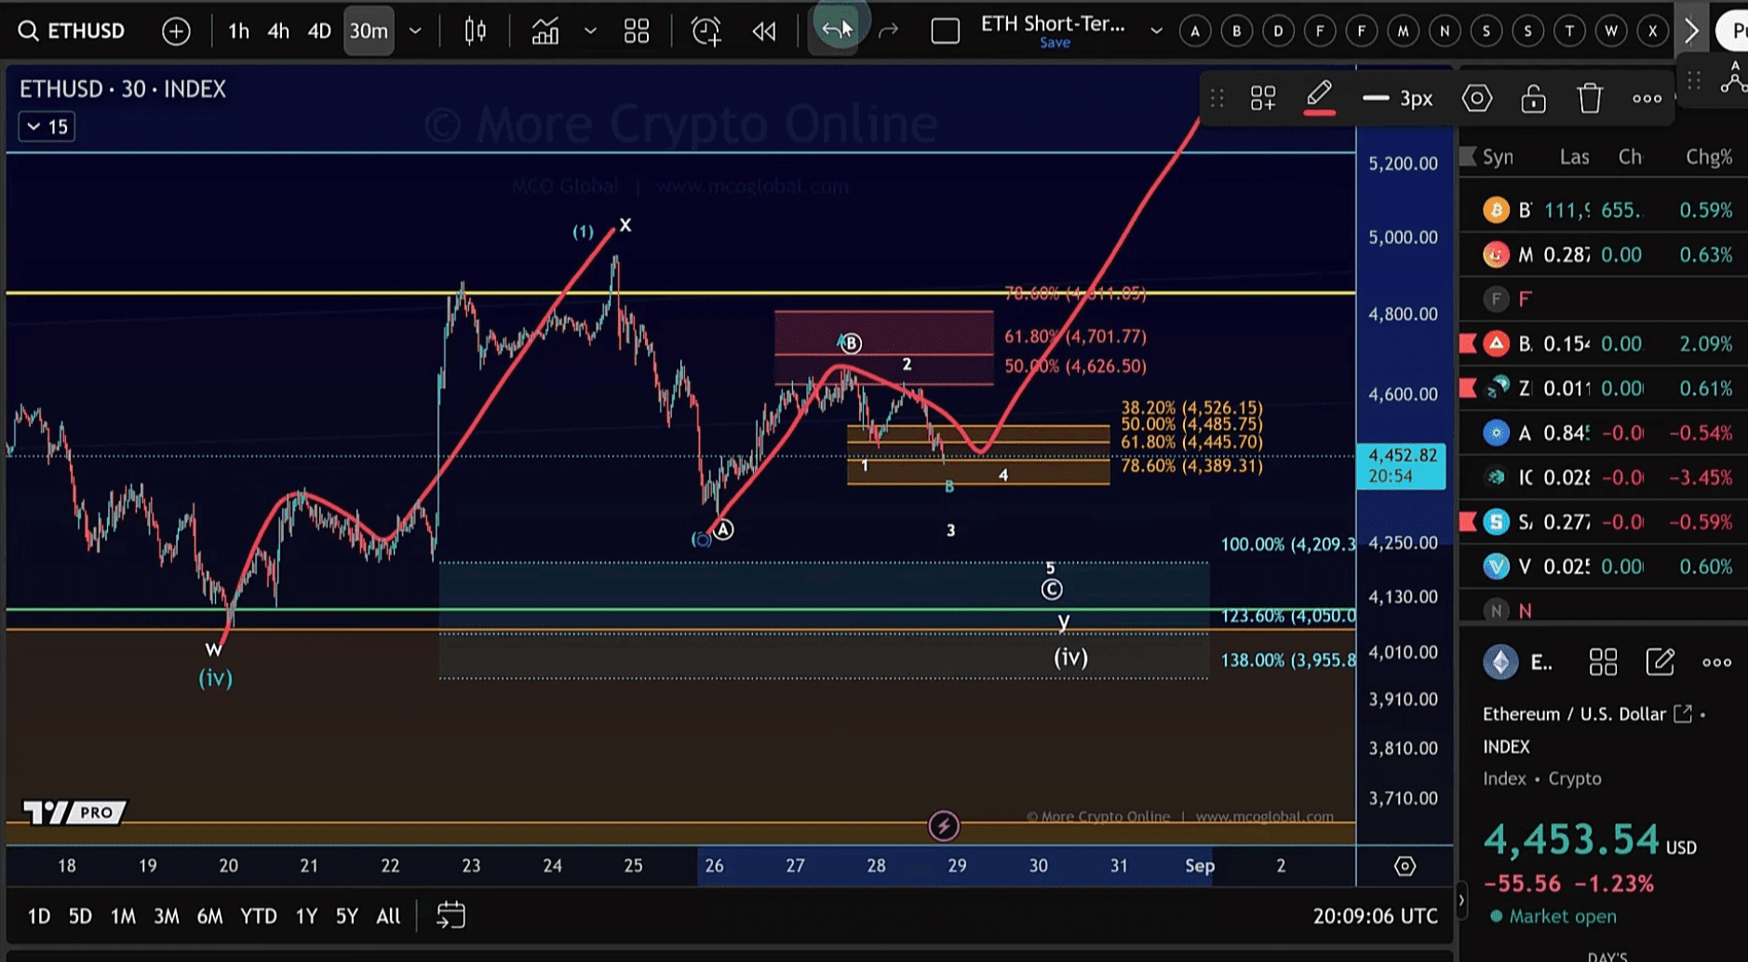Open chart settings gear at axis corner

click(1405, 866)
